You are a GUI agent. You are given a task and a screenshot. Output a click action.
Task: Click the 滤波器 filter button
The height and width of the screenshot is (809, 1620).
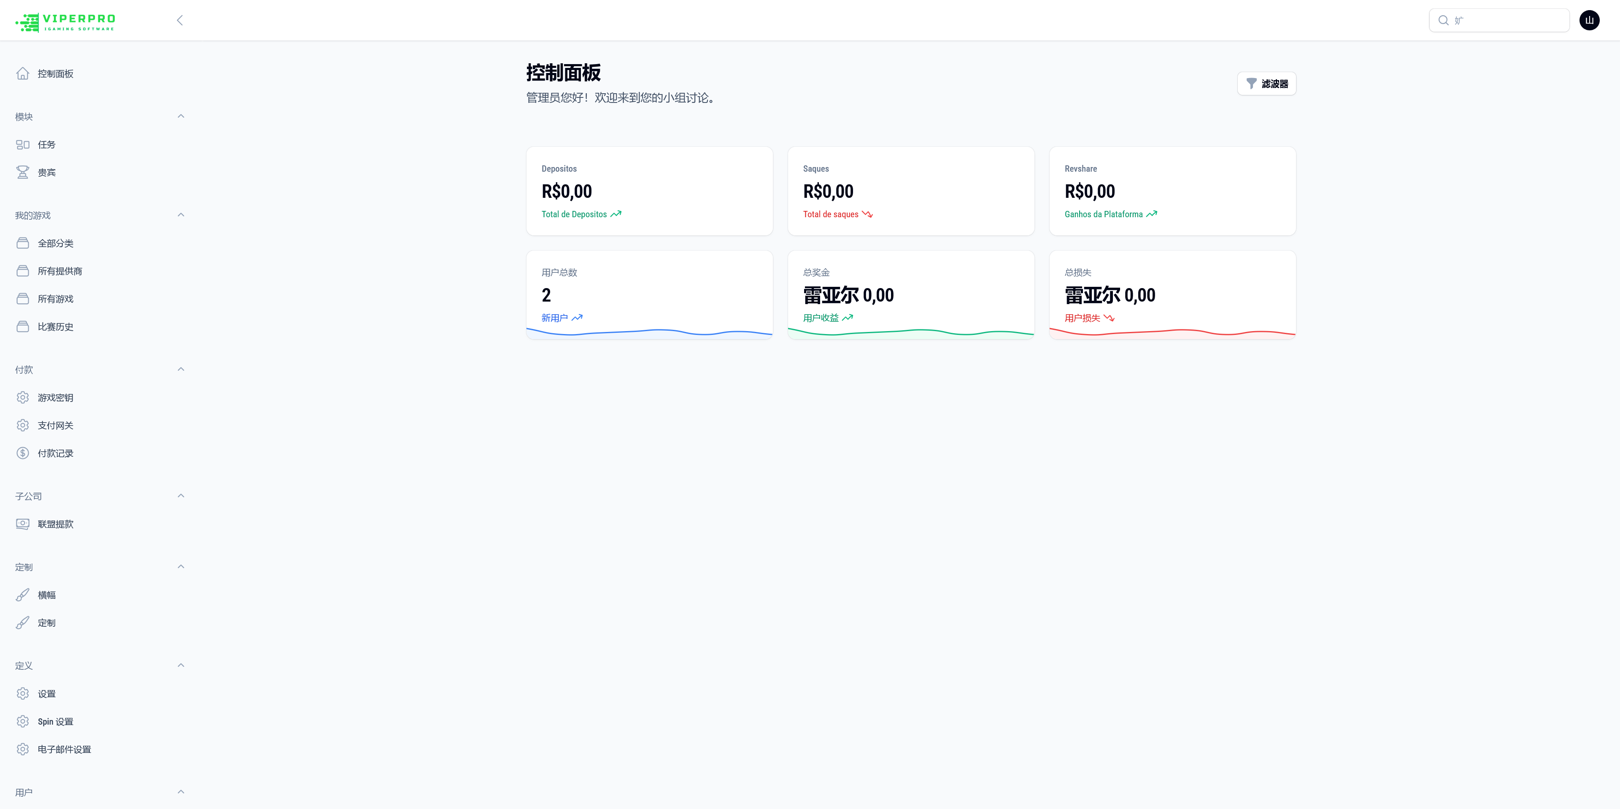point(1266,83)
